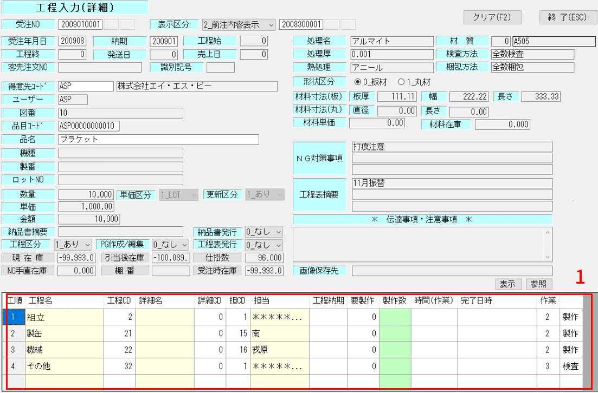Image resolution: width=598 pixels, height=393 pixels.
Task: Click the 売上日 field
Action: (x=254, y=55)
